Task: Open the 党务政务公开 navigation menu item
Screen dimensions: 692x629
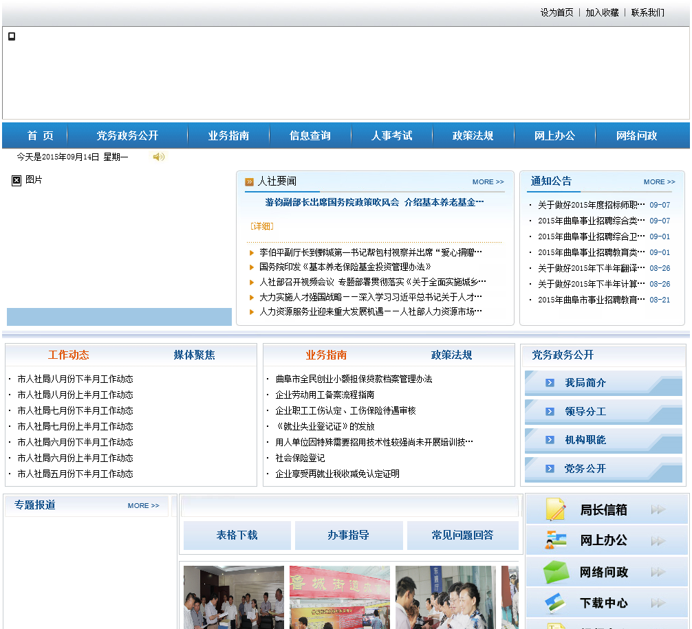Action: pos(127,136)
